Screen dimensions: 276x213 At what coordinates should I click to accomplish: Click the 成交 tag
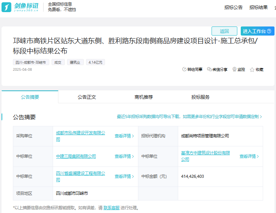58,62
